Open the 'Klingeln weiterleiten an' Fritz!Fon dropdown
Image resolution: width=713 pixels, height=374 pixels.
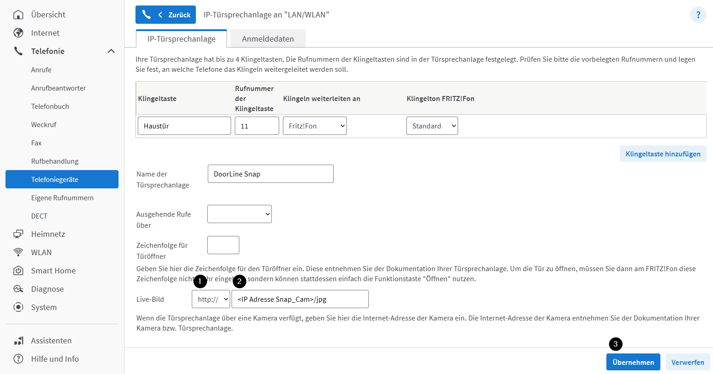(x=315, y=126)
